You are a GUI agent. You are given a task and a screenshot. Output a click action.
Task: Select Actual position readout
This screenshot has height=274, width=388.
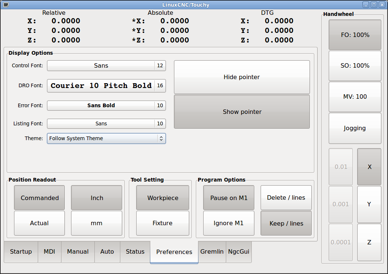pyautogui.click(x=39, y=223)
